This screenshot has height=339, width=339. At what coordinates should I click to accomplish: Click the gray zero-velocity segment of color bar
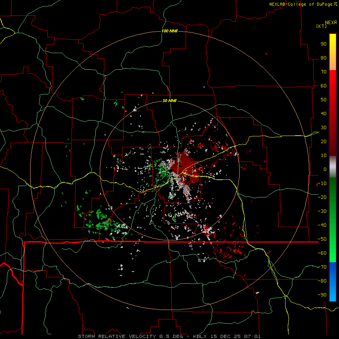pyautogui.click(x=333, y=167)
